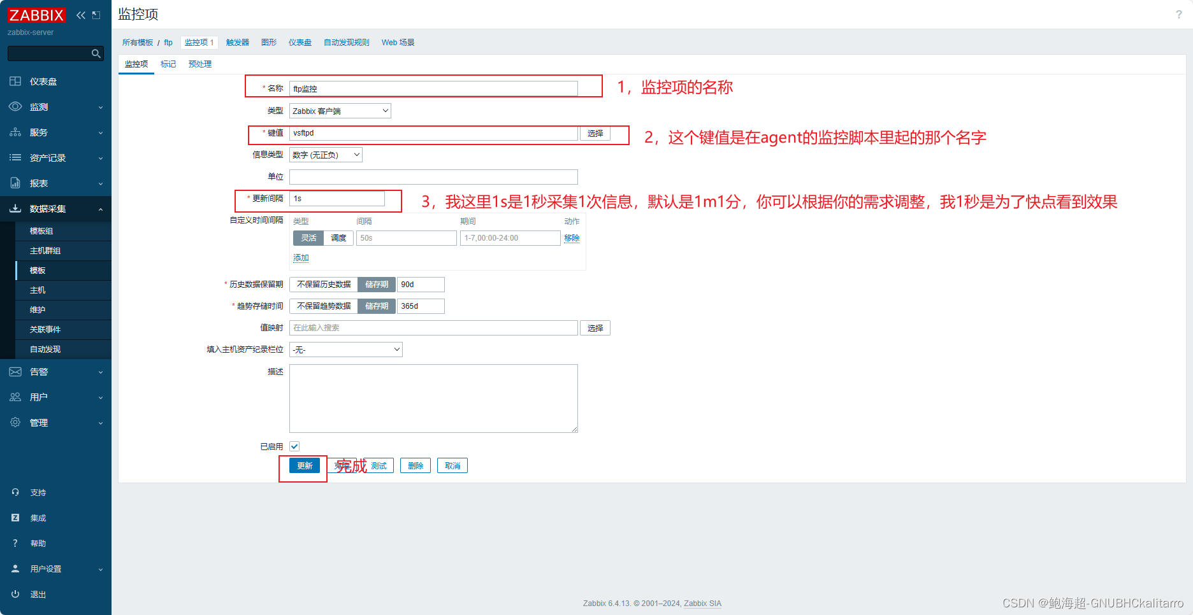The height and width of the screenshot is (615, 1193).
Task: Click the ZABBIX logo
Action: tap(36, 15)
